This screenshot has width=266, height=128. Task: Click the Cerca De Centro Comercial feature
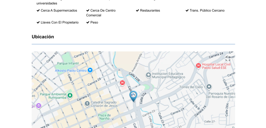pyautogui.click(x=101, y=13)
